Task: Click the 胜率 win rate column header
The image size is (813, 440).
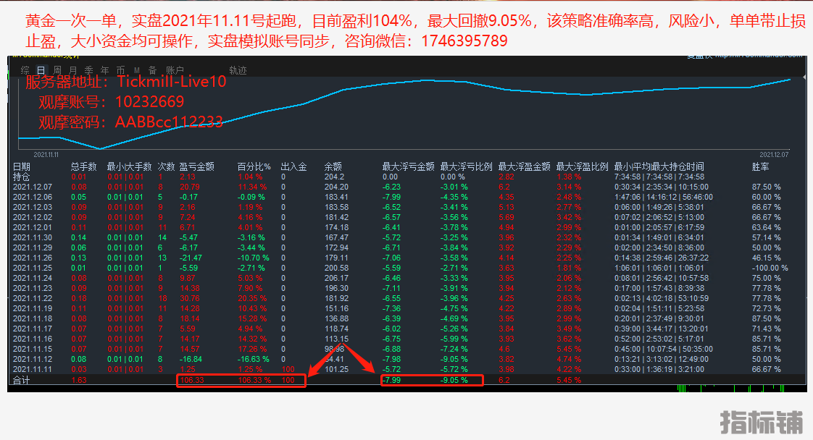Action: click(761, 166)
